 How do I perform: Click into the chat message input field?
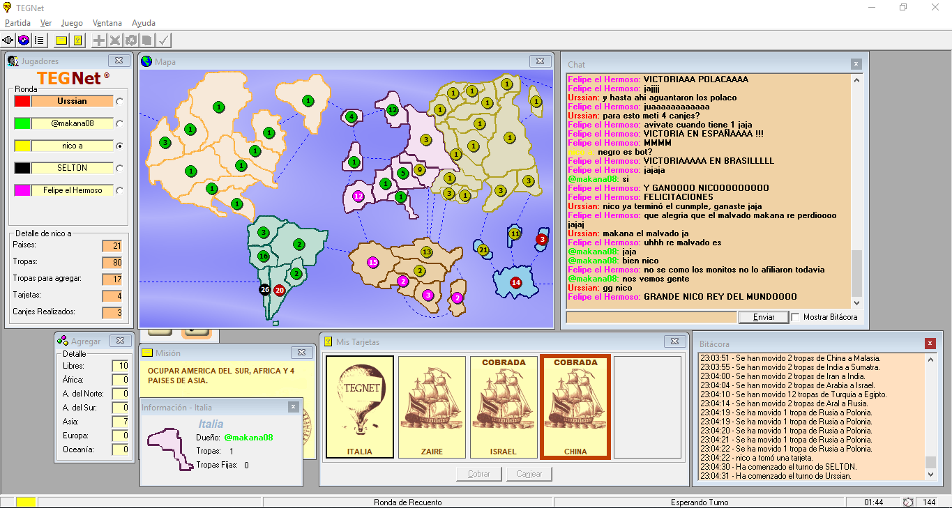coord(651,317)
